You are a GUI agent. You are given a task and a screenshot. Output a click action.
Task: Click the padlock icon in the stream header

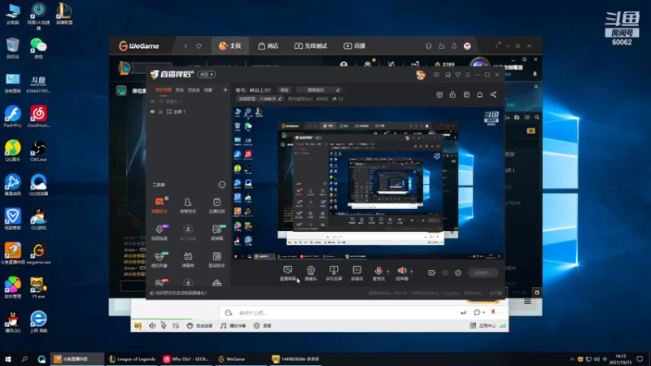(x=452, y=95)
